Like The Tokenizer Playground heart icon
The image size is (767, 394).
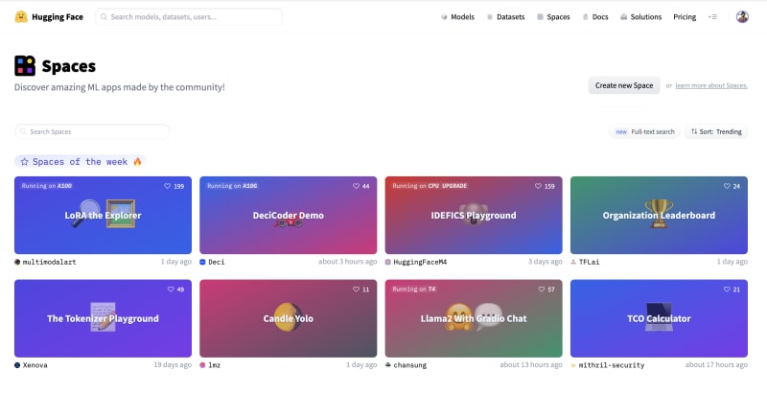click(171, 290)
